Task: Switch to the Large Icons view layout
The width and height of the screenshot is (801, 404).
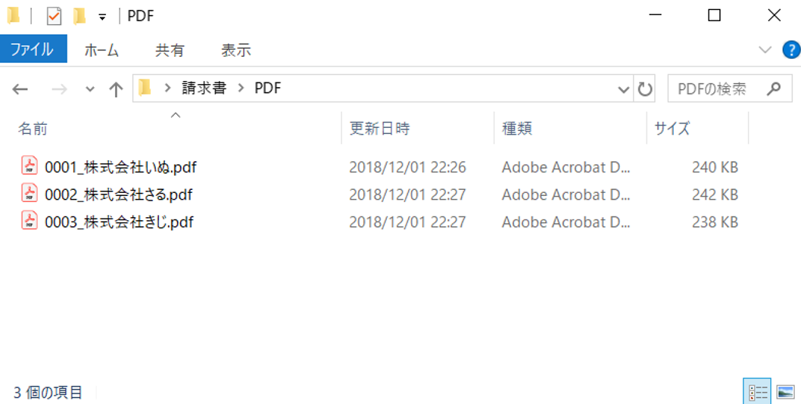Action: click(785, 392)
